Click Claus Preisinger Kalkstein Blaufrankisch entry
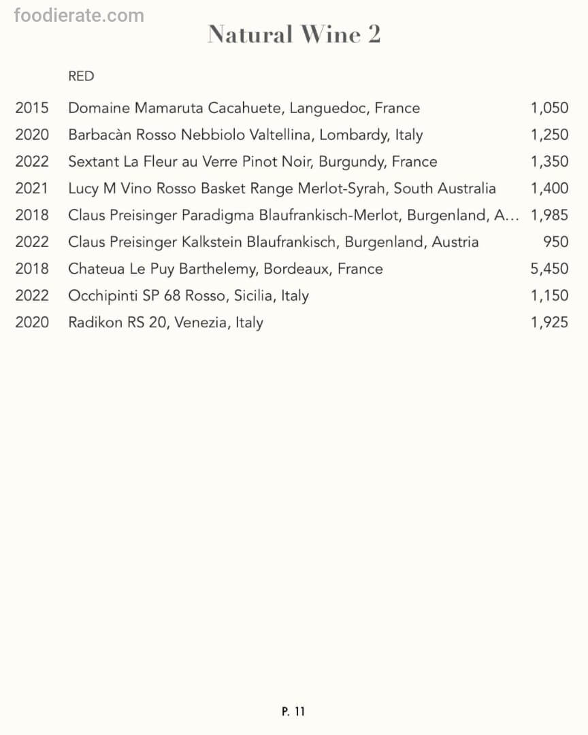Image resolution: width=588 pixels, height=735 pixels. coord(273,242)
